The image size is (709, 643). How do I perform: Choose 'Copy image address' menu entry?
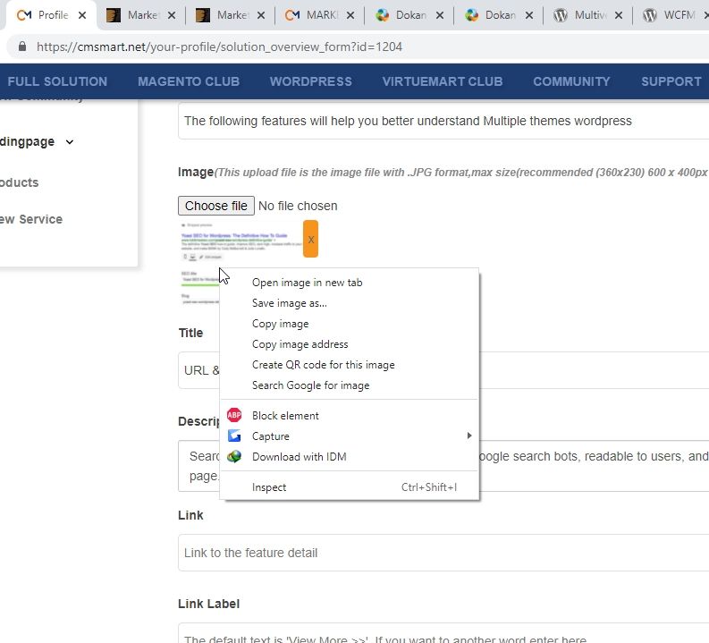click(300, 344)
